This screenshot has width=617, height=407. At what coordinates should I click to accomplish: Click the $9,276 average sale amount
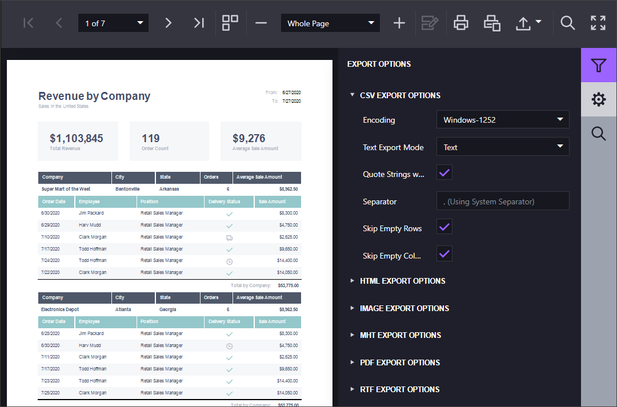(249, 138)
